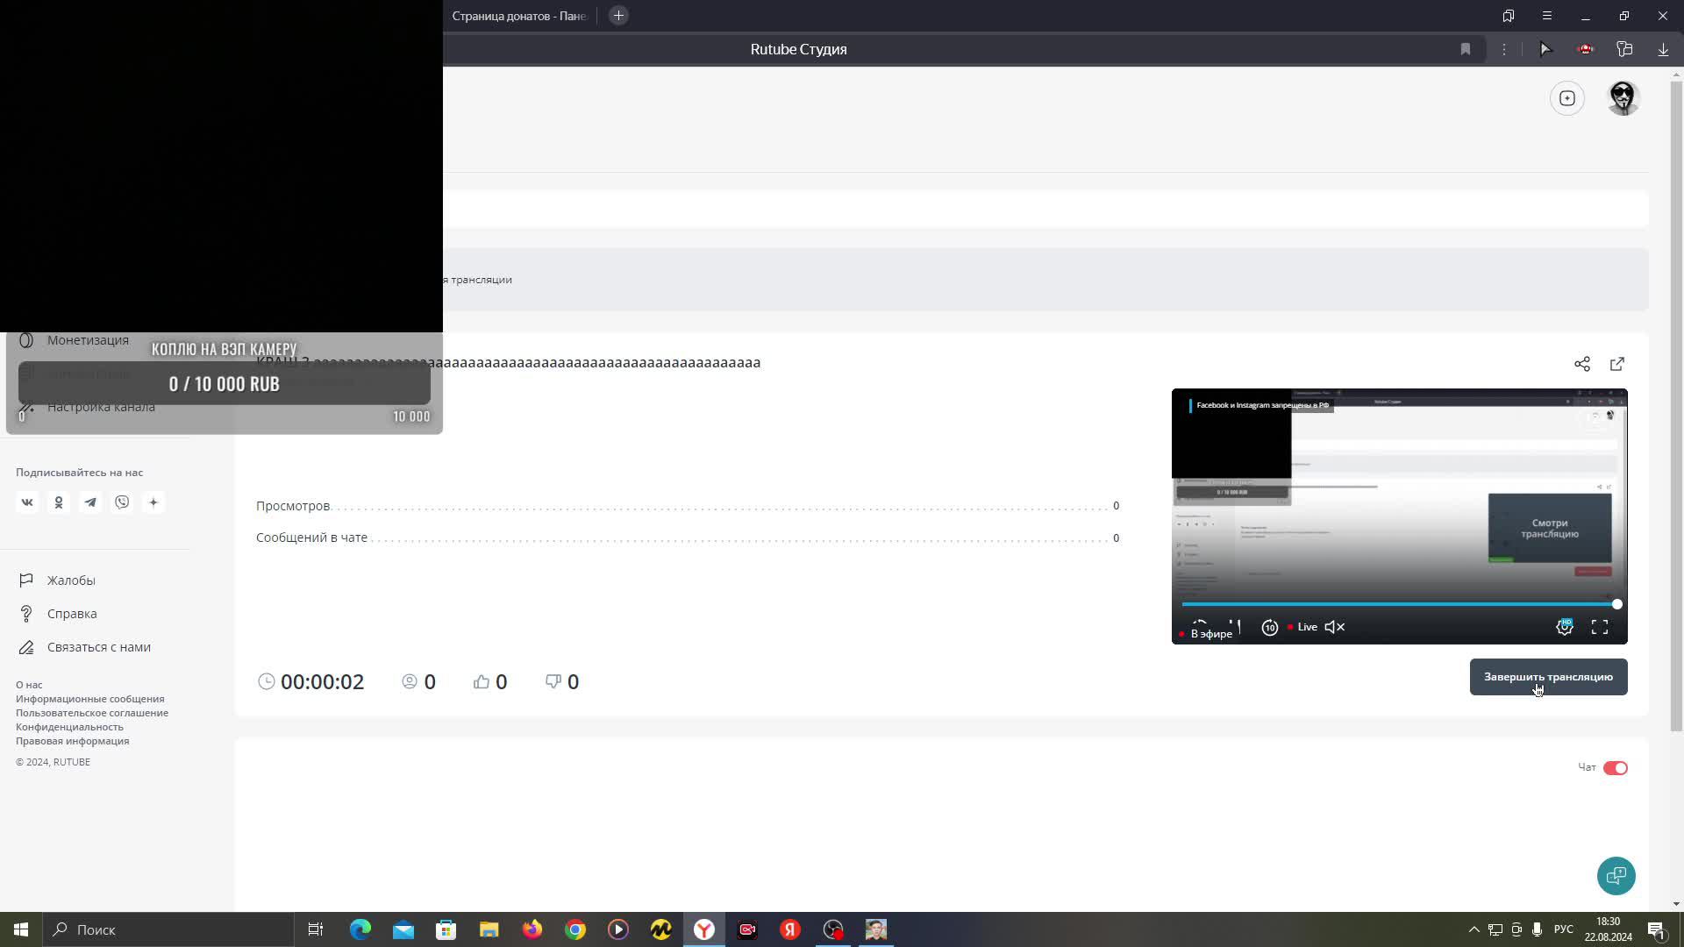Open Windows notification center icon
The image size is (1684, 947).
tap(1657, 929)
